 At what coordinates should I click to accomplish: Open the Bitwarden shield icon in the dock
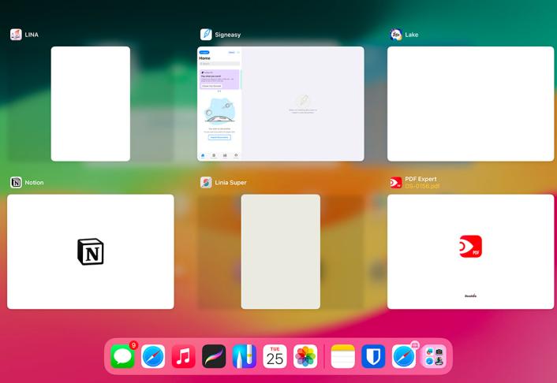(x=373, y=357)
